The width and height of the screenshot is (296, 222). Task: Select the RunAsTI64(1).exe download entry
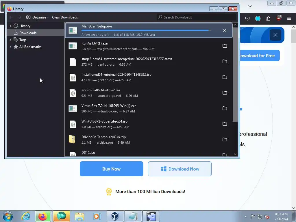[149, 46]
